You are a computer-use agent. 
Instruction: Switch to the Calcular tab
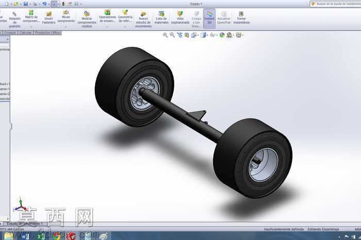coord(25,33)
